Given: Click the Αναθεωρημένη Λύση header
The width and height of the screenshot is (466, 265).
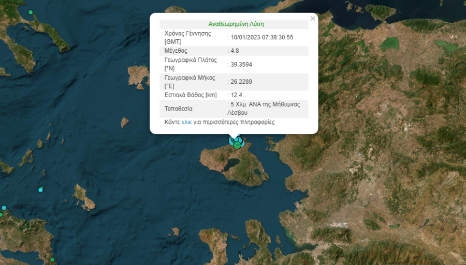Looking at the screenshot, I should [236, 24].
